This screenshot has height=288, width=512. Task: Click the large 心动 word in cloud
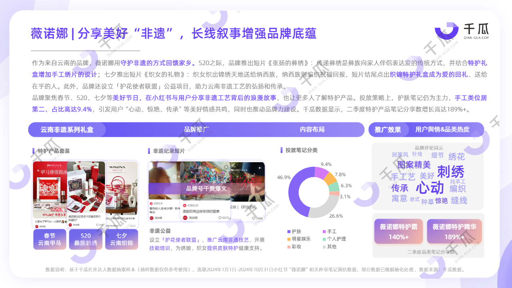430,188
